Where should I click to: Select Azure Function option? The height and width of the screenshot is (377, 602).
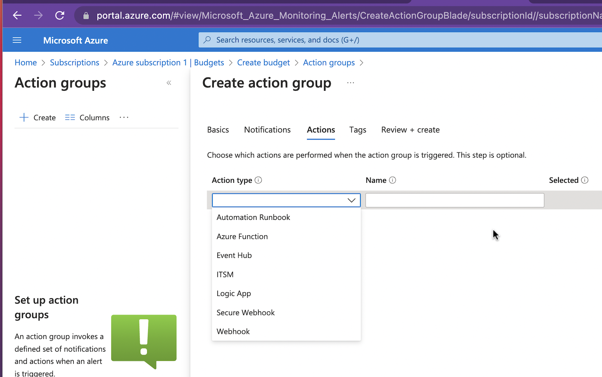(286, 236)
